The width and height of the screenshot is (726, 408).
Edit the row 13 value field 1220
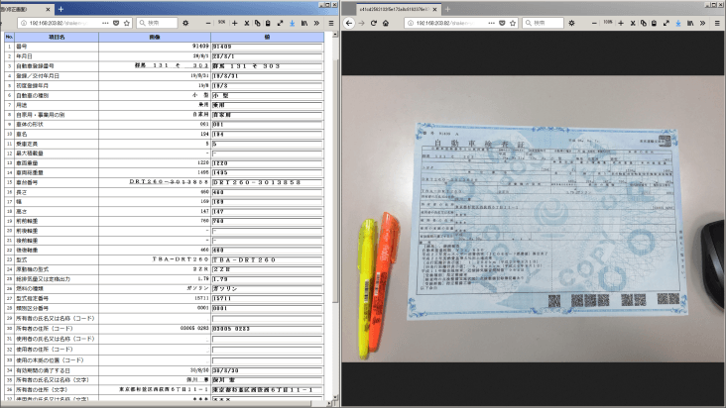coord(267,163)
